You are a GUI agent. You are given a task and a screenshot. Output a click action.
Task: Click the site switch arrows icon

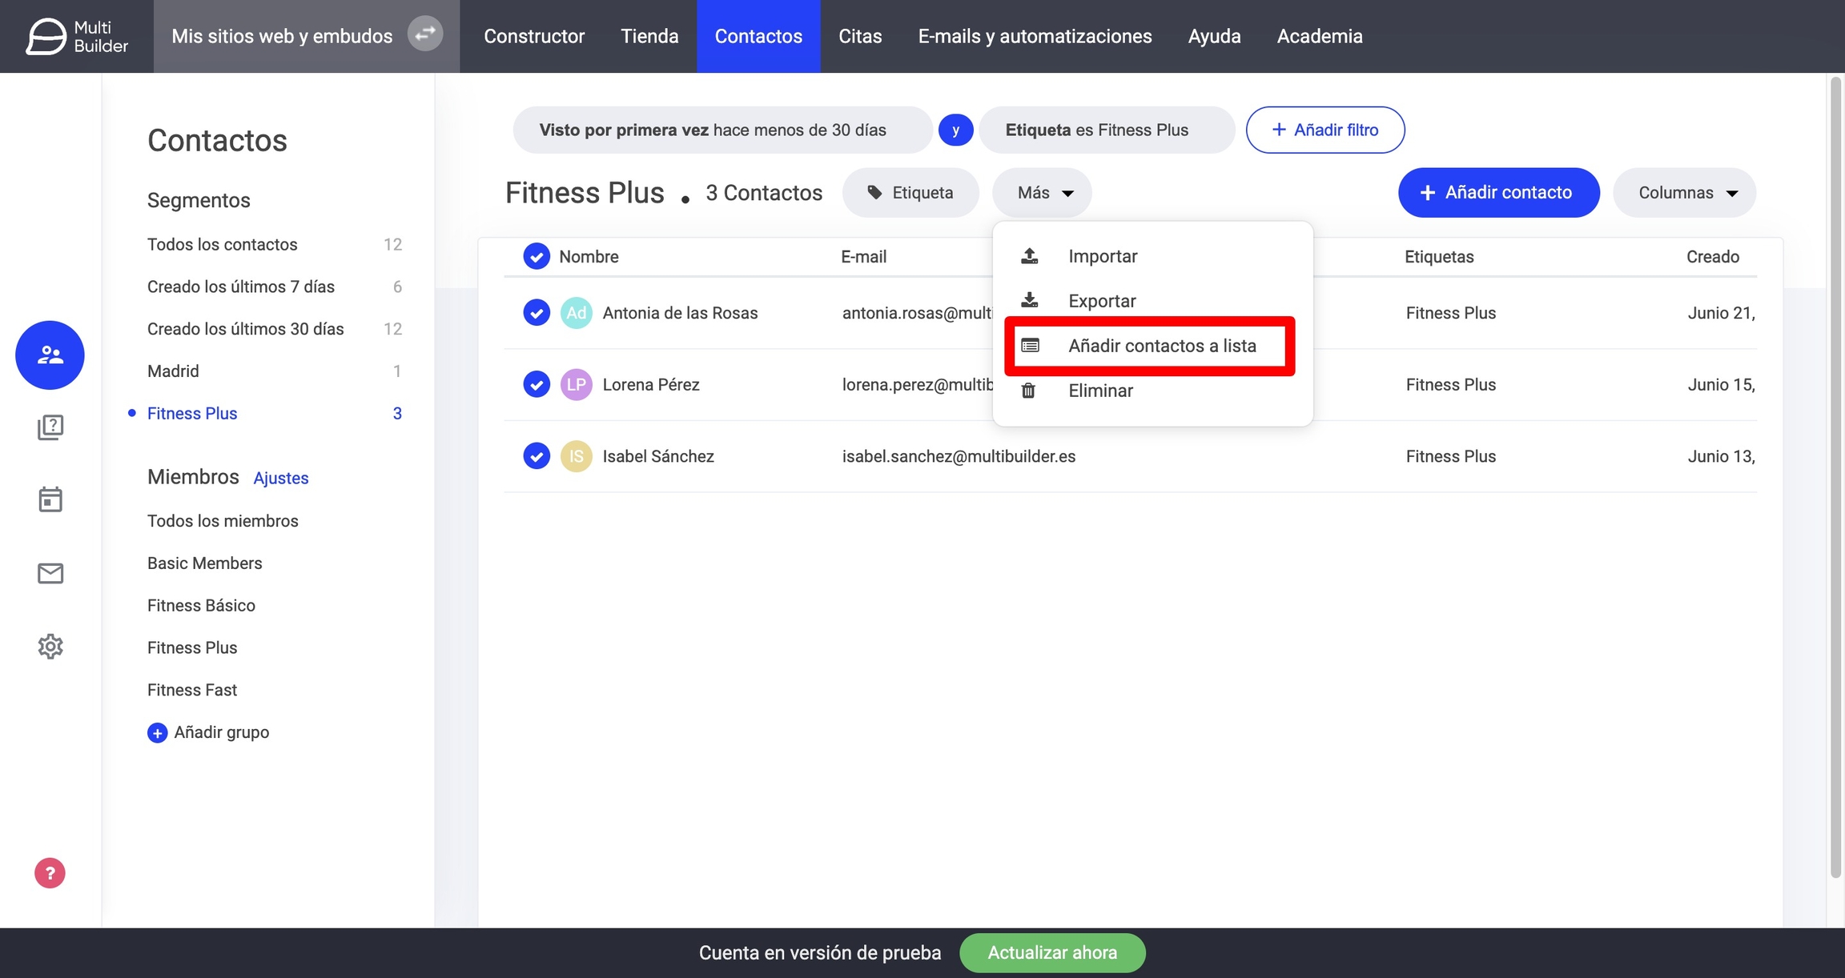click(x=425, y=34)
